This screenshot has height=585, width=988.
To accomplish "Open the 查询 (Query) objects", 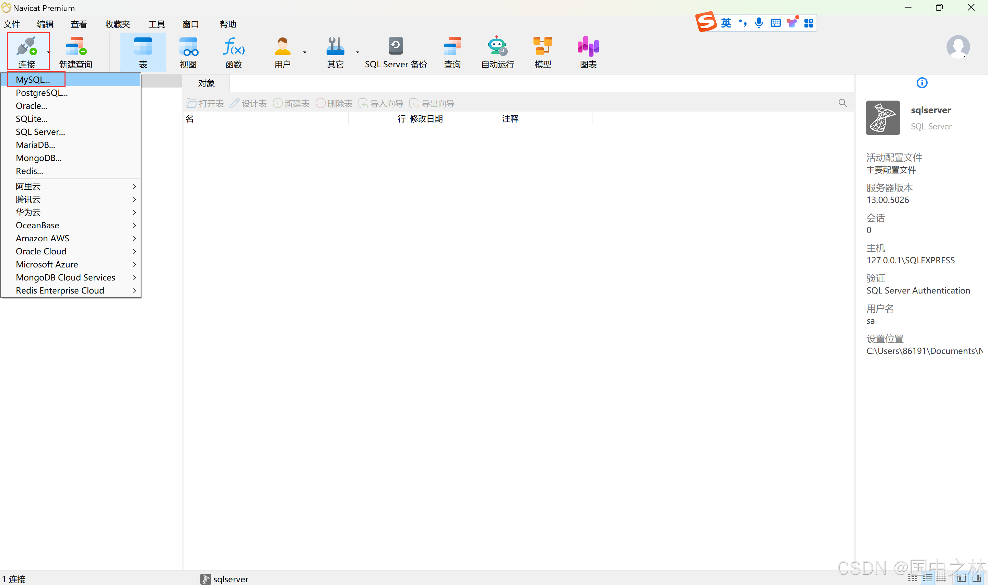I will 452,52.
